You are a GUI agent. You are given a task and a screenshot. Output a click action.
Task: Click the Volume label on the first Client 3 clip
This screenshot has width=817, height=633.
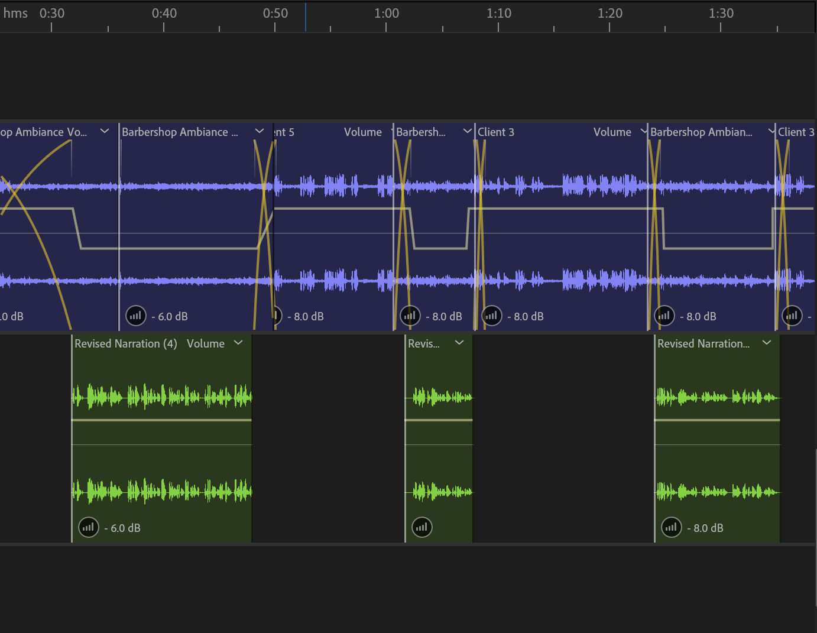612,132
